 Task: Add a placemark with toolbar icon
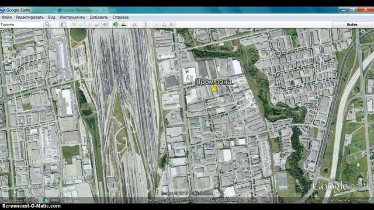tap(74, 24)
